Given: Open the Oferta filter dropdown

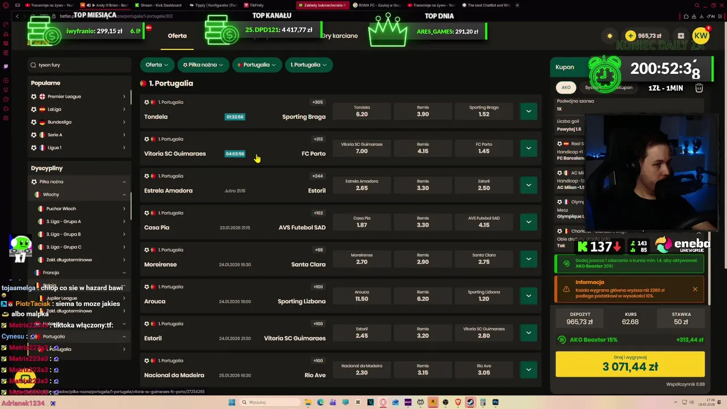Looking at the screenshot, I should 156,65.
